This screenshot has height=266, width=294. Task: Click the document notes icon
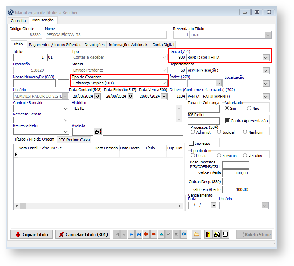[217, 235]
